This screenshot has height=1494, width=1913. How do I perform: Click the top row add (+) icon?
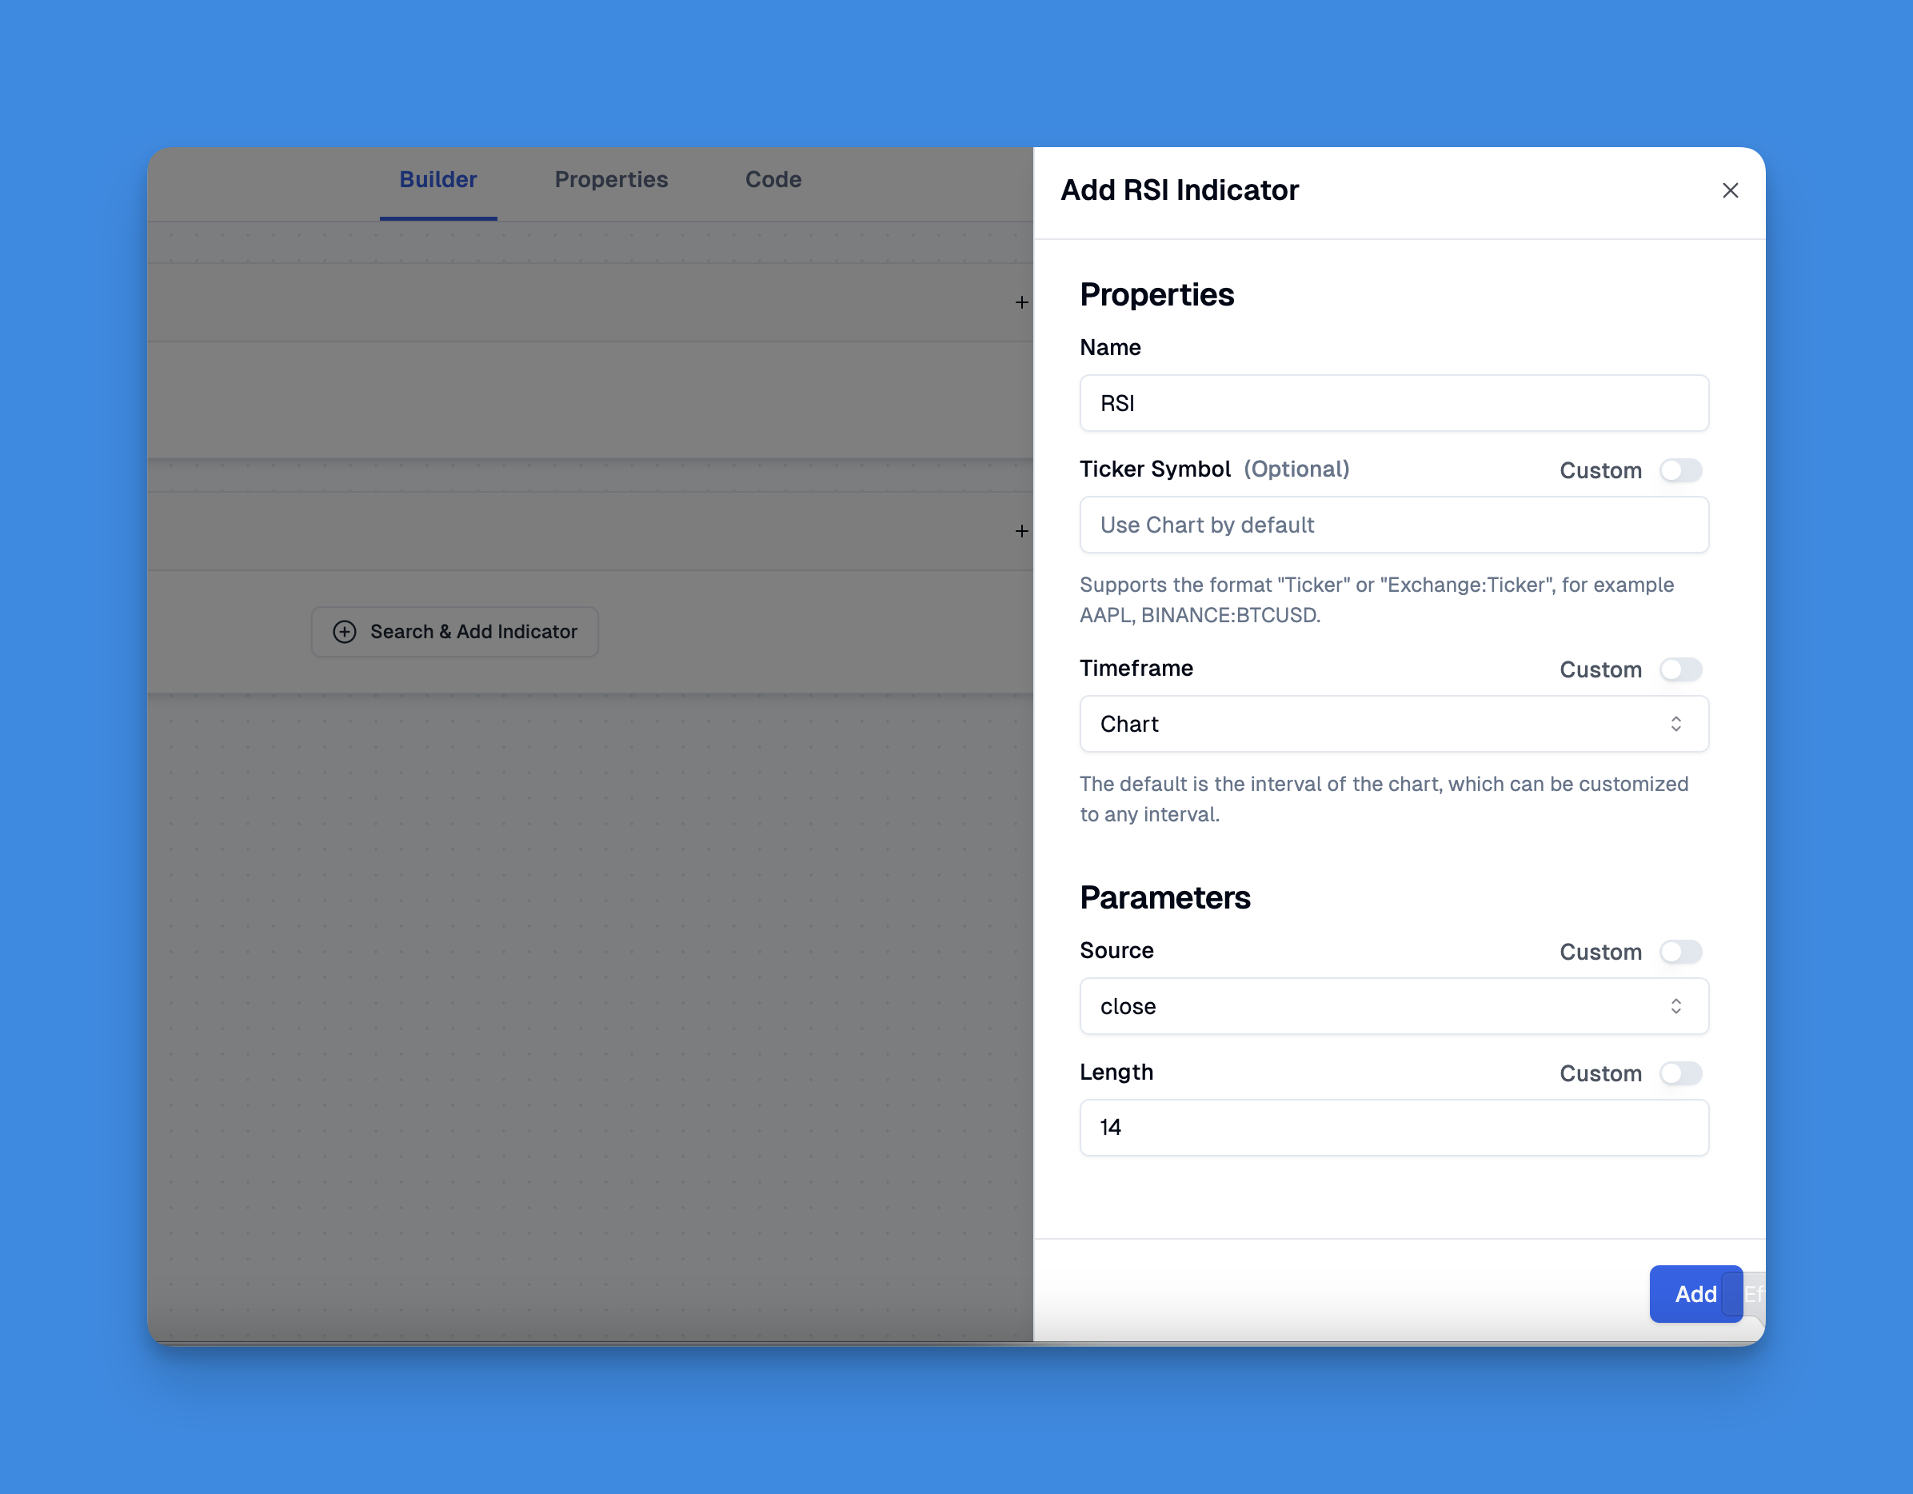click(x=1019, y=302)
